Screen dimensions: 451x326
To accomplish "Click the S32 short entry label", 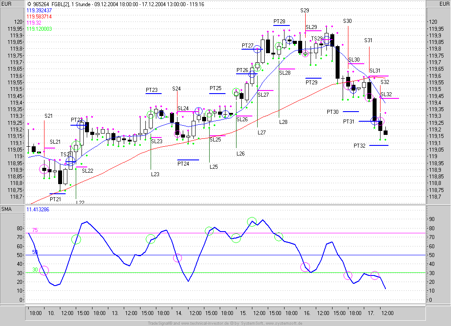I will tap(384, 82).
